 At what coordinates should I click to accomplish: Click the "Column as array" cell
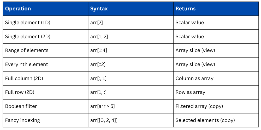194,79
